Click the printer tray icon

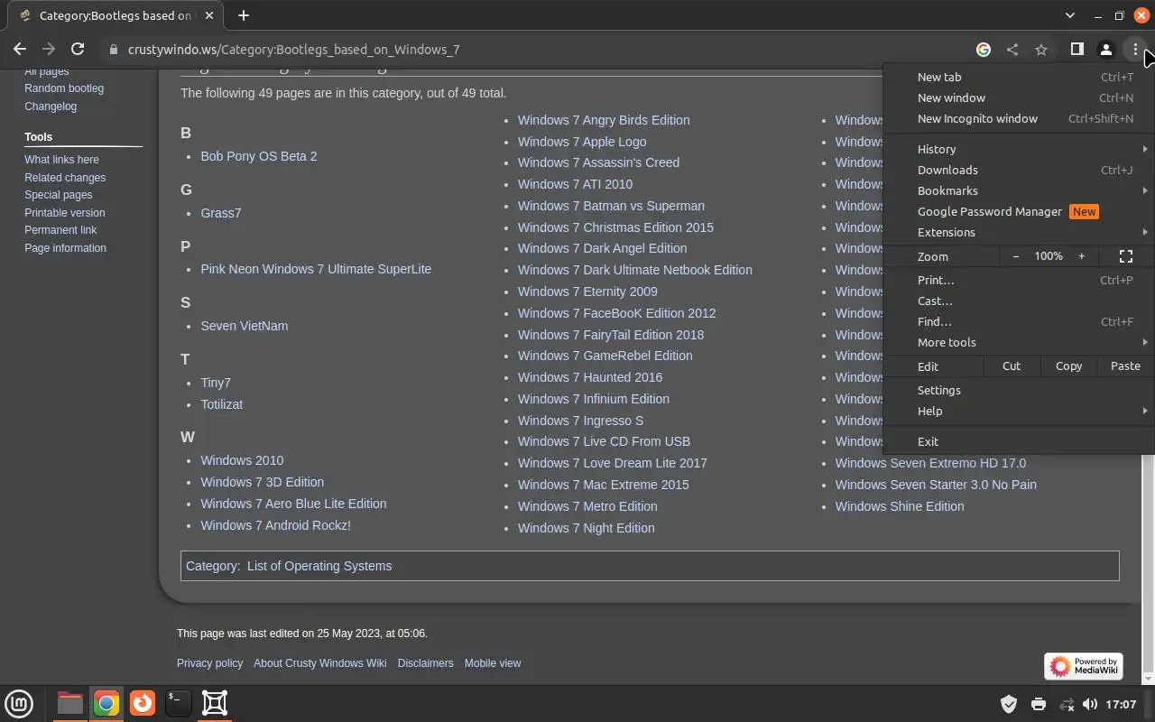coord(1038,704)
